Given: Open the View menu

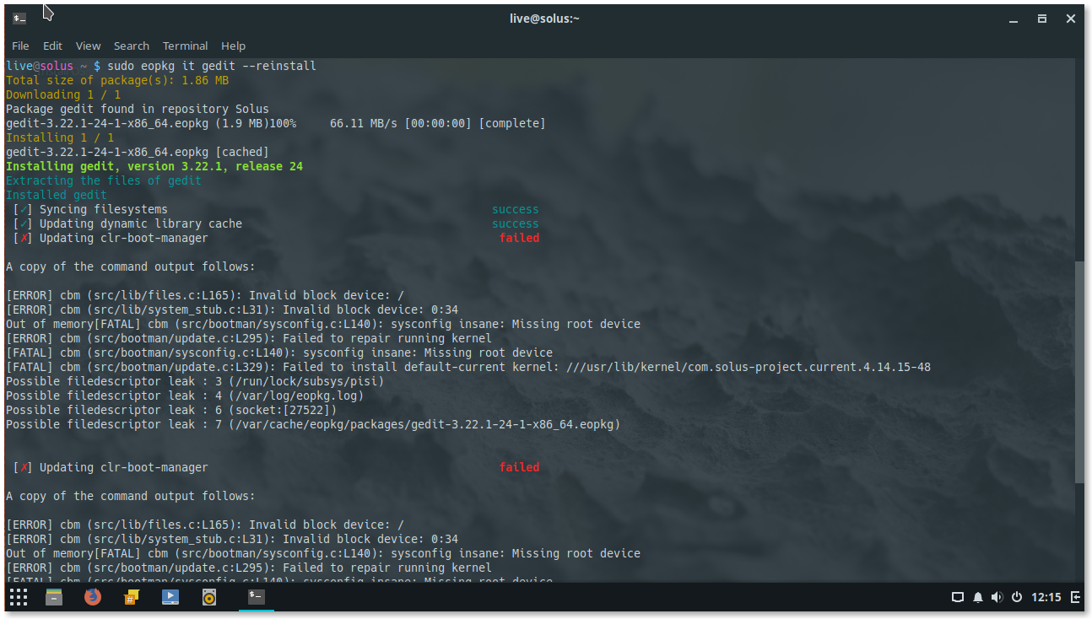Looking at the screenshot, I should (88, 46).
